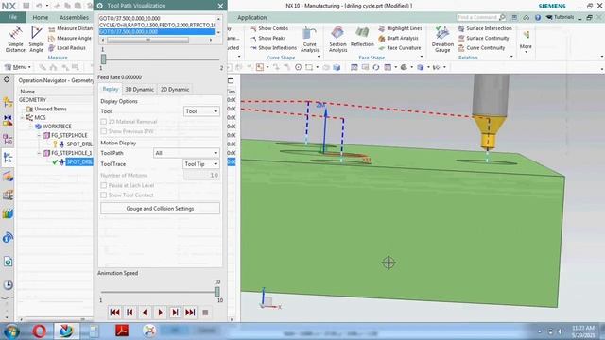Collapse the FG_STEP1HOLE_1 group
Image resolution: width=605 pixels, height=340 pixels.
pyautogui.click(x=39, y=153)
